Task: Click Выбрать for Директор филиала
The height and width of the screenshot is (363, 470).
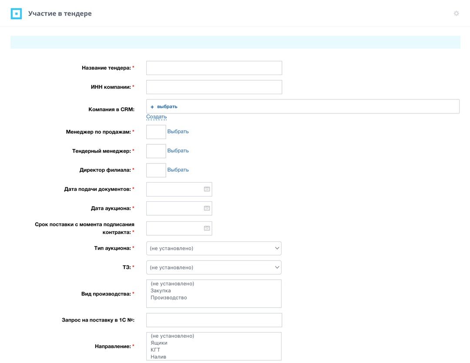Action: [178, 170]
